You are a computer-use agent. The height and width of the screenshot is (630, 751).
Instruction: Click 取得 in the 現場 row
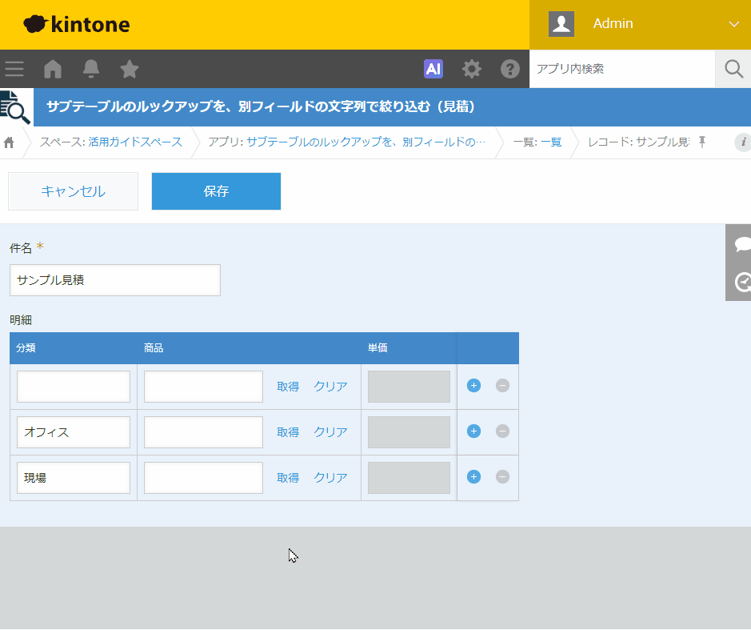[288, 478]
